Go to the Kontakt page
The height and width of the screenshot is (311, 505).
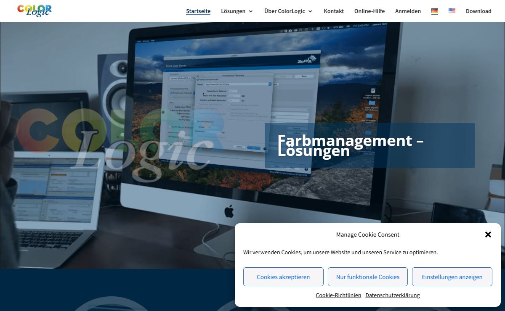(334, 11)
